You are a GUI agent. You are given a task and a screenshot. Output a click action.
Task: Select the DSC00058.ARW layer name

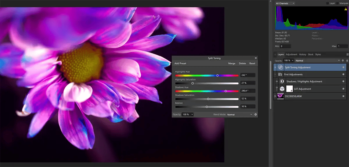tap(294, 96)
